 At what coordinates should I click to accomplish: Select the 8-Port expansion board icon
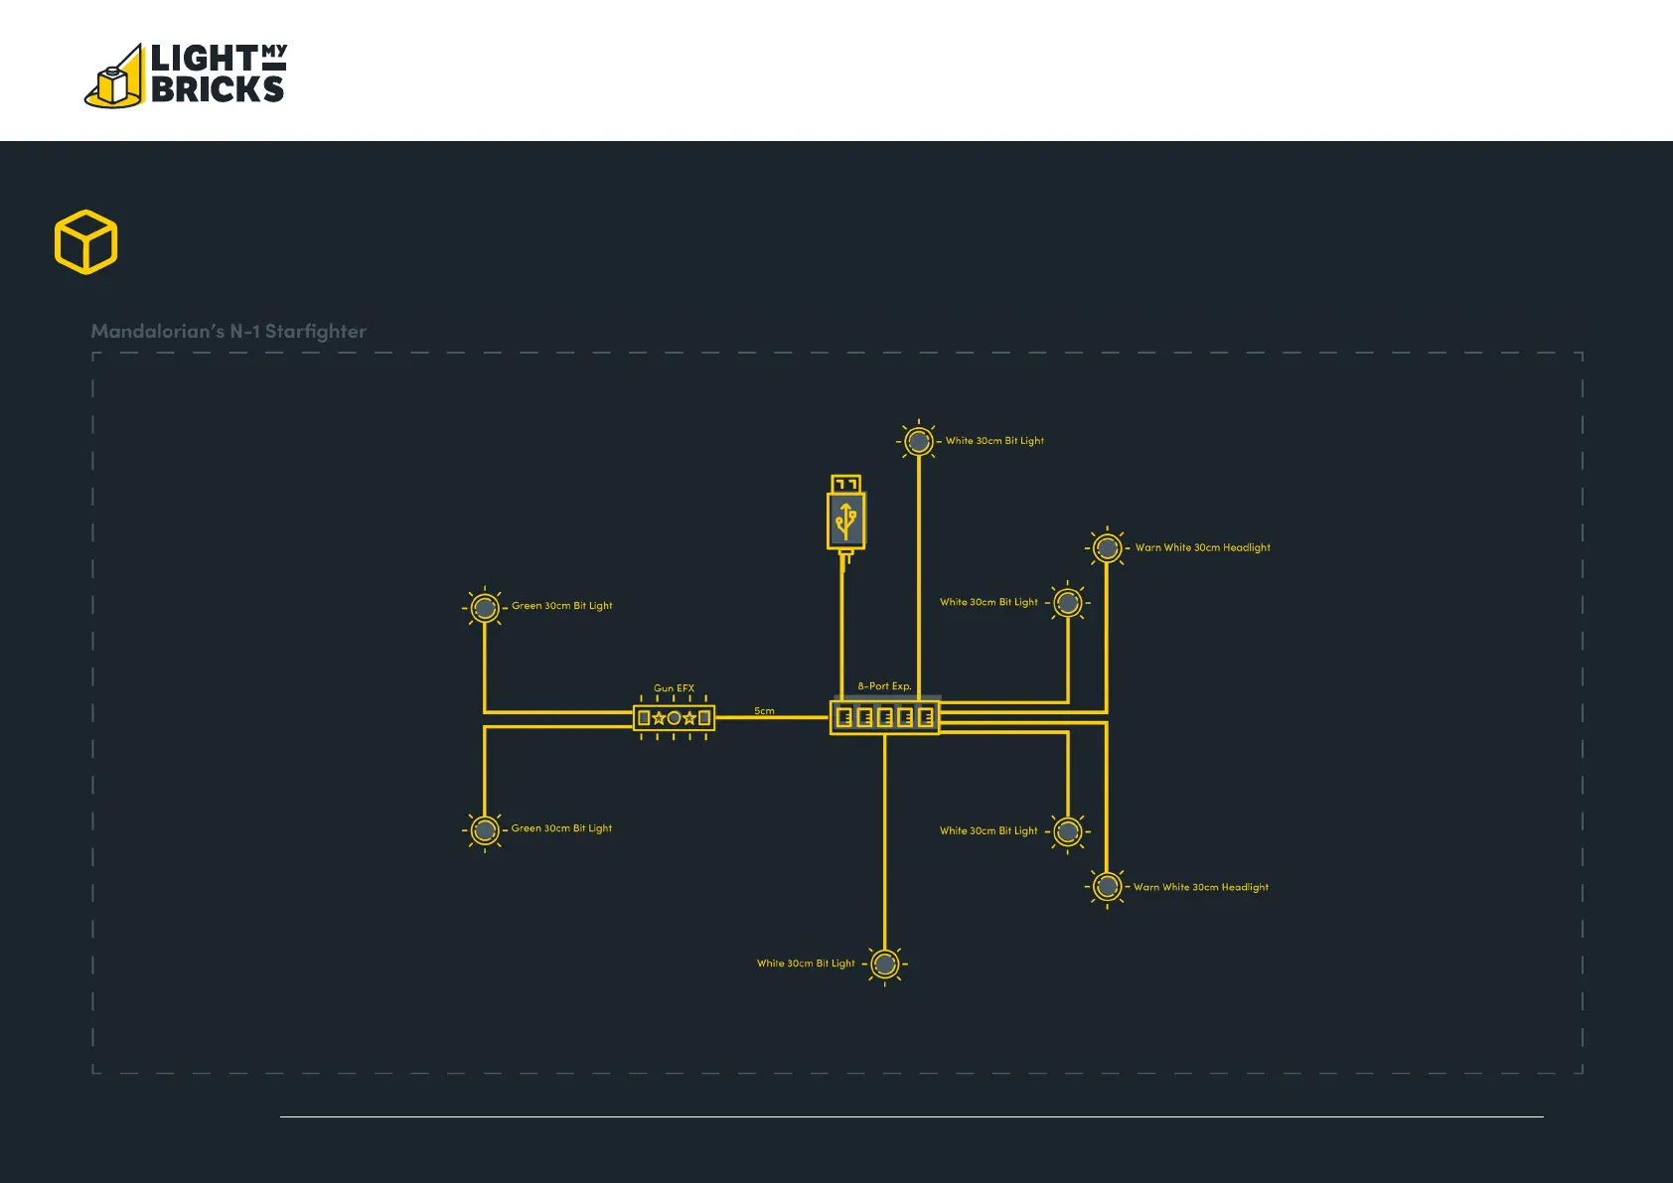pyautogui.click(x=884, y=716)
